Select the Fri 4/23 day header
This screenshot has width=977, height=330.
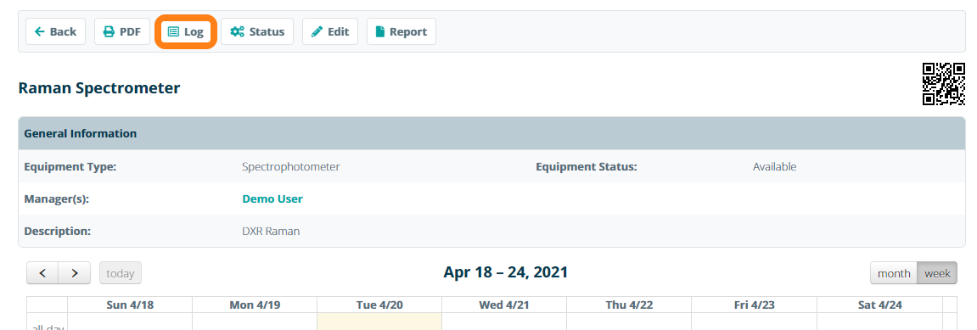754,305
